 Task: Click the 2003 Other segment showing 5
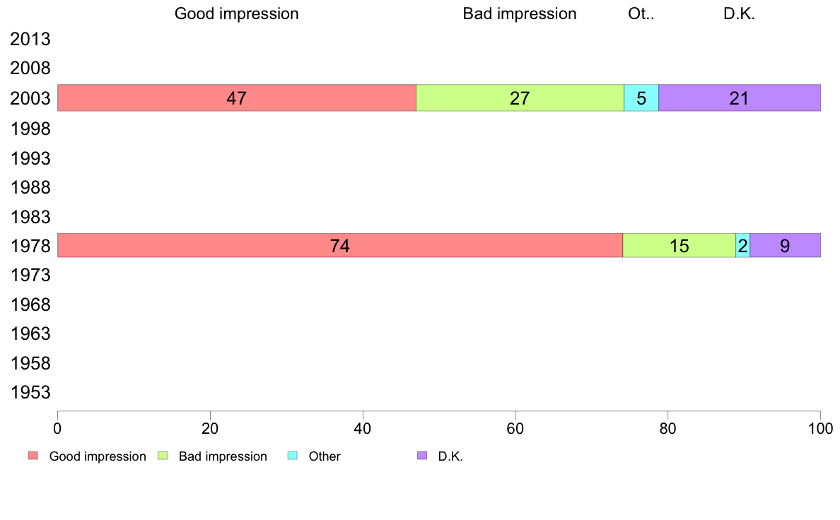tap(641, 98)
